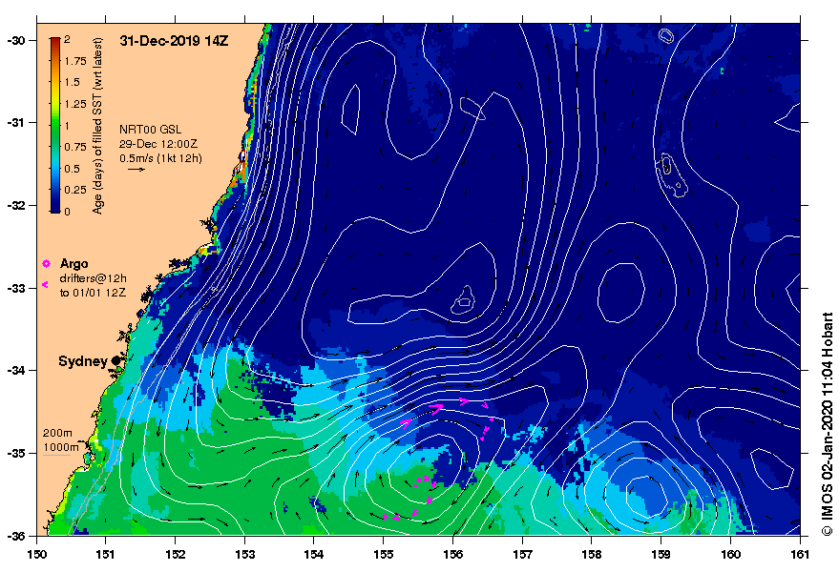Click longitude axis label '151'
The height and width of the screenshot is (572, 839).
(x=105, y=554)
